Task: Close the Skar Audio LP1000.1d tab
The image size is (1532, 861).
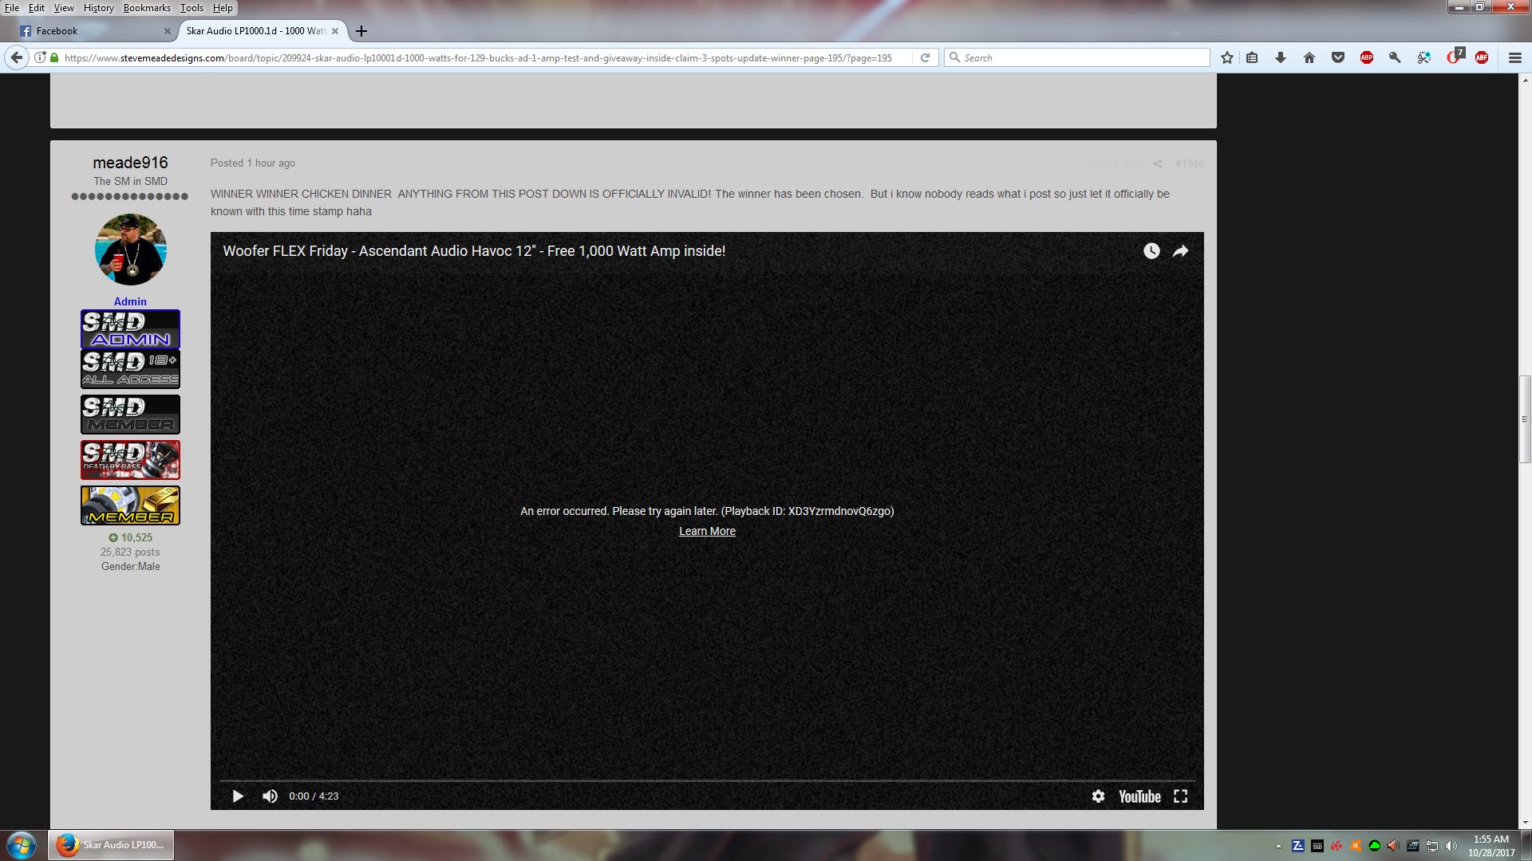Action: [335, 31]
